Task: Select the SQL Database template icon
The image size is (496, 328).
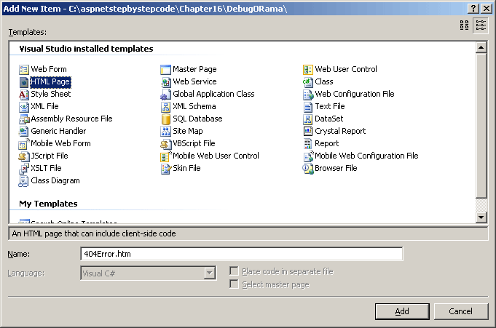Action: tap(165, 119)
